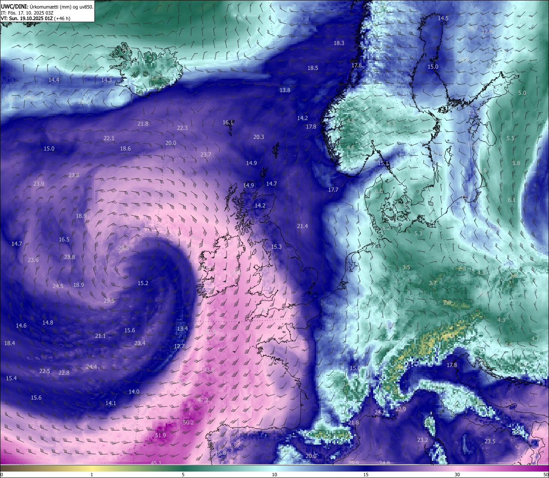Image resolution: width=549 pixels, height=478 pixels.
Task: Click the 21.4 value in the North Sea
Action: pyautogui.click(x=302, y=226)
